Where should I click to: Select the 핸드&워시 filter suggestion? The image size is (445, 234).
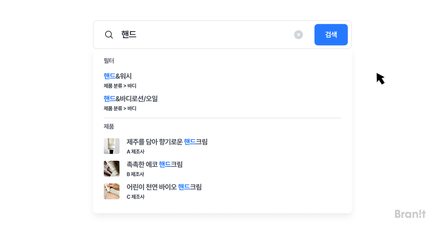[117, 76]
